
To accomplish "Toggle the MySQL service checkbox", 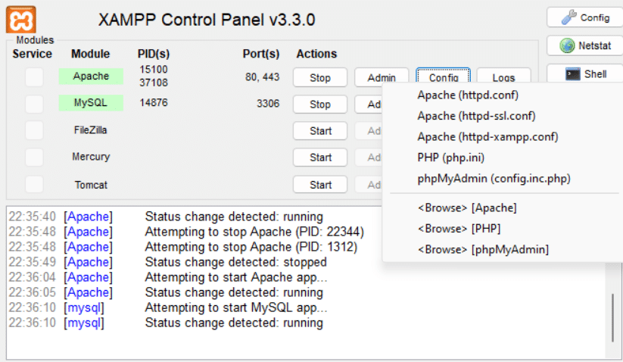I will coord(34,104).
